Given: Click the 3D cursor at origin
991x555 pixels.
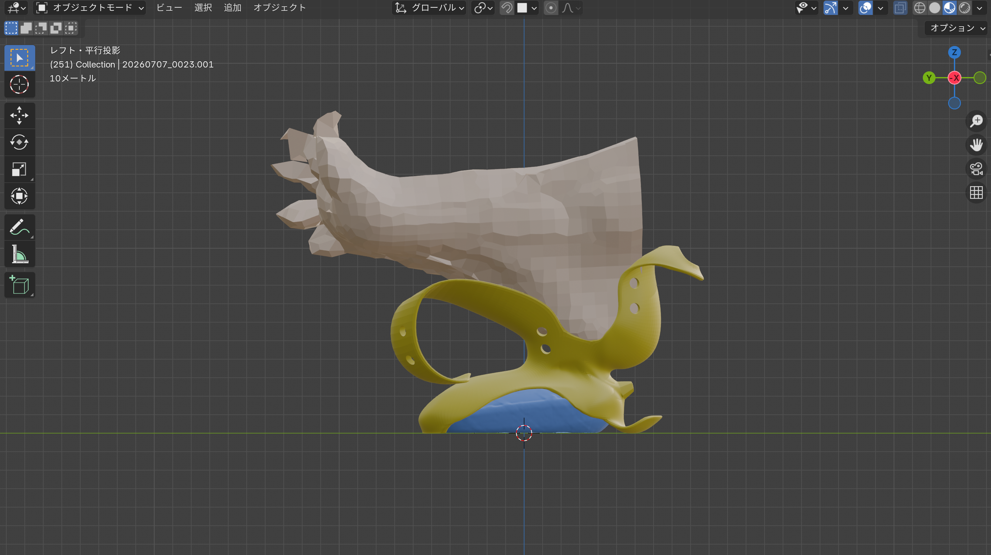Looking at the screenshot, I should (x=524, y=433).
